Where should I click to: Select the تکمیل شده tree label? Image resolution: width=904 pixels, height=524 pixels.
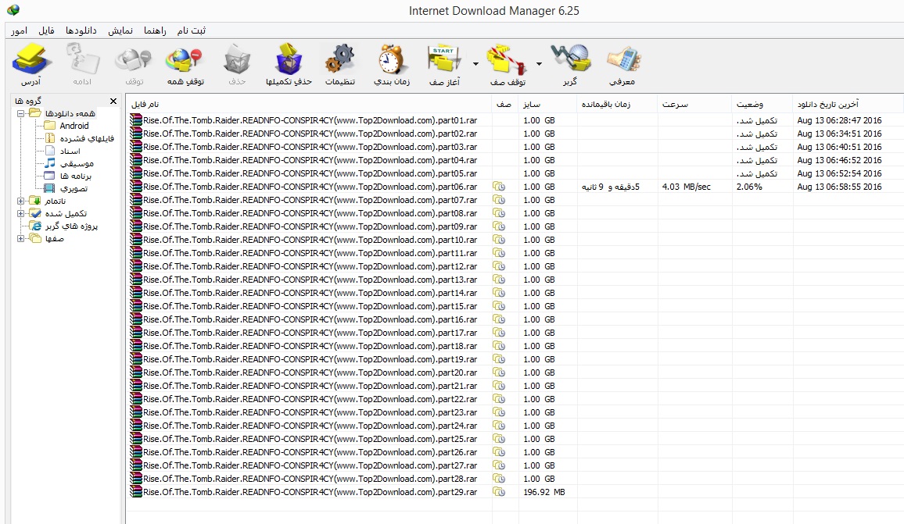click(66, 214)
